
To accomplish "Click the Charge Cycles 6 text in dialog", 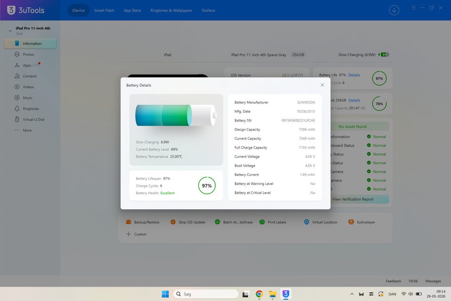I will pyautogui.click(x=149, y=186).
